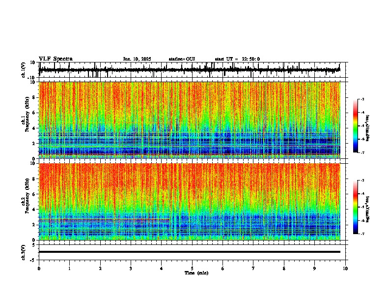The image size is (389, 301).
Task: Click the ch.2 colorbar "-3" tick label
Action: tap(362, 181)
